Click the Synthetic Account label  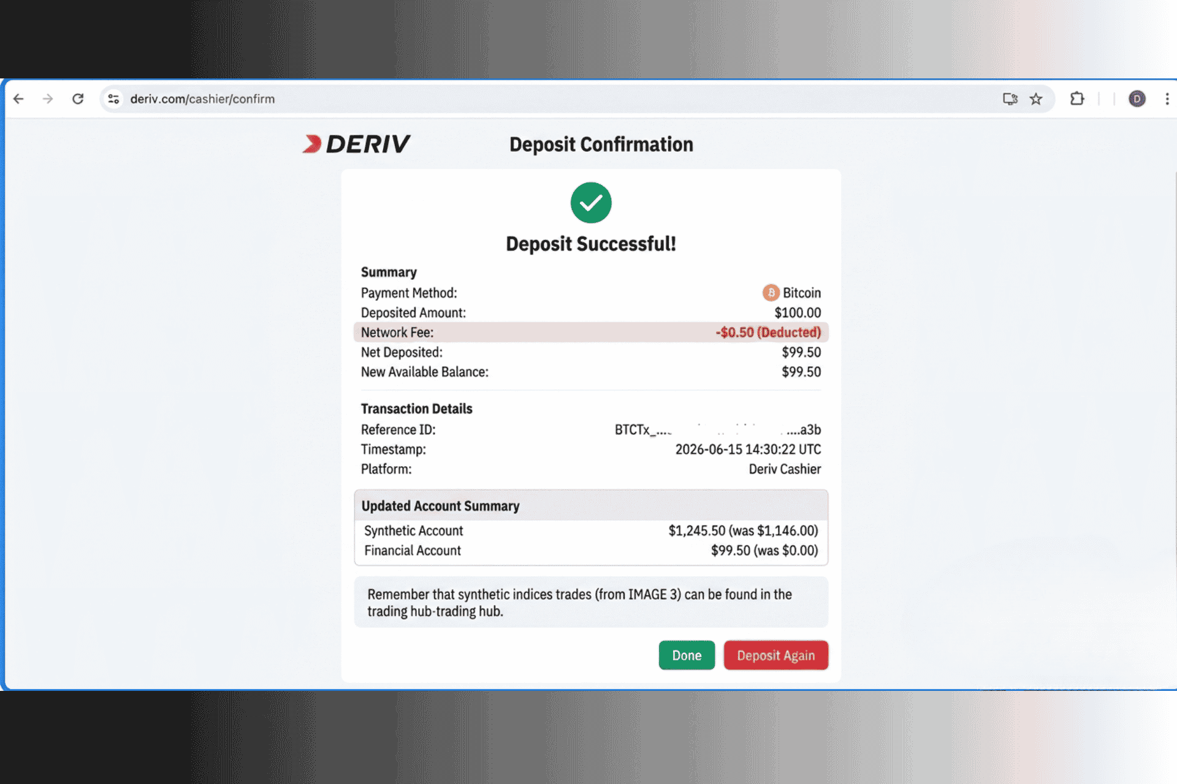(414, 530)
